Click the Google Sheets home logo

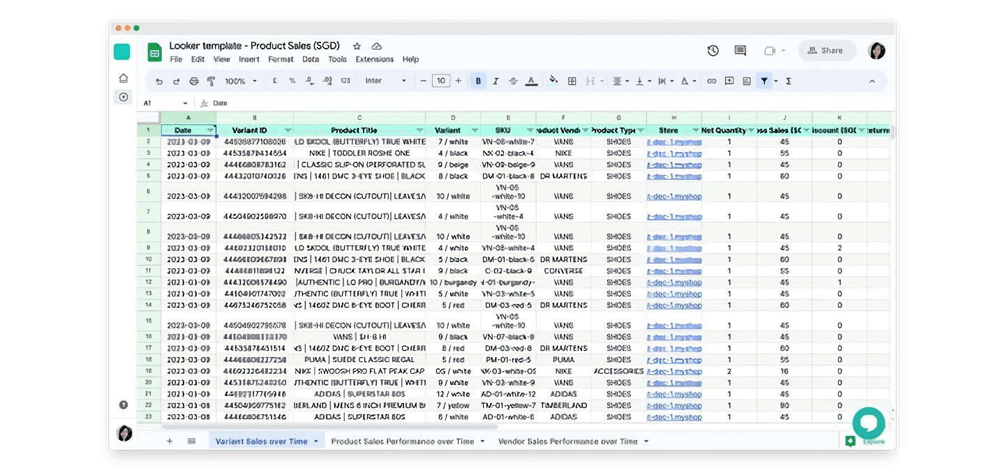(154, 52)
